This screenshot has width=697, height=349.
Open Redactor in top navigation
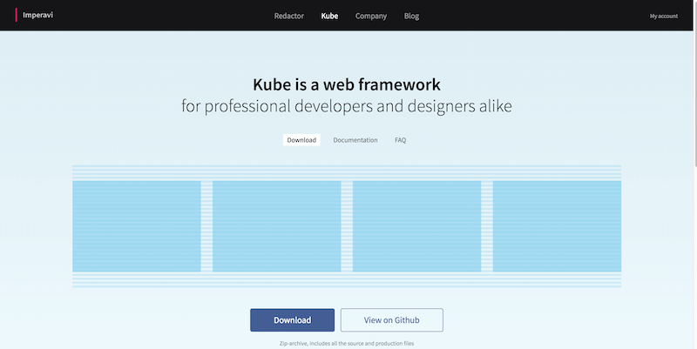click(x=289, y=16)
